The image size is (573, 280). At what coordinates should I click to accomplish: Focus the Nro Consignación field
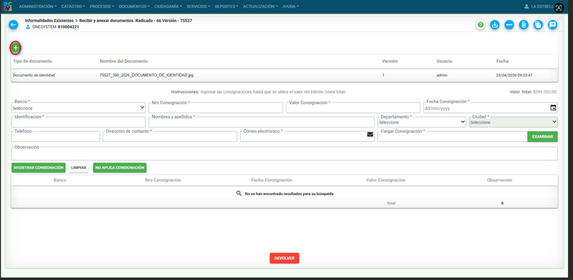pyautogui.click(x=216, y=108)
